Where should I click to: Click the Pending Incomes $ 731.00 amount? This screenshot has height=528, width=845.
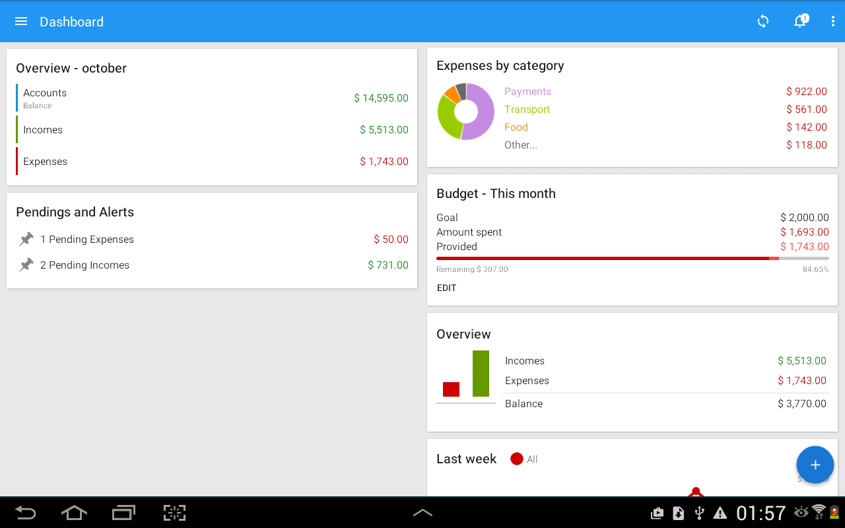[388, 265]
